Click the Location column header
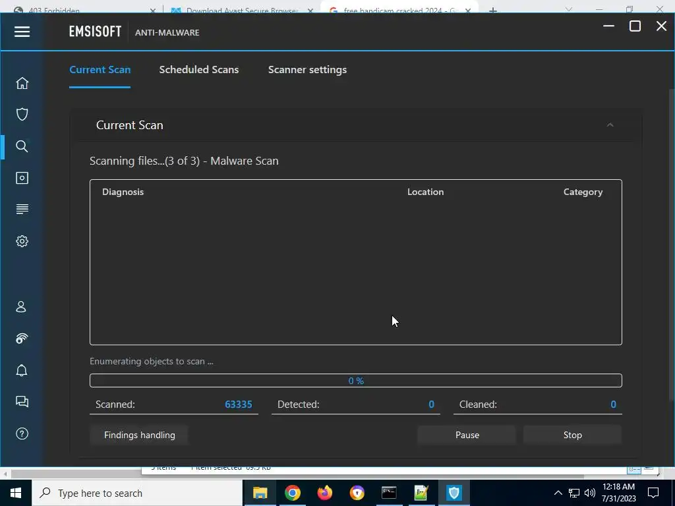This screenshot has width=675, height=506. [425, 192]
